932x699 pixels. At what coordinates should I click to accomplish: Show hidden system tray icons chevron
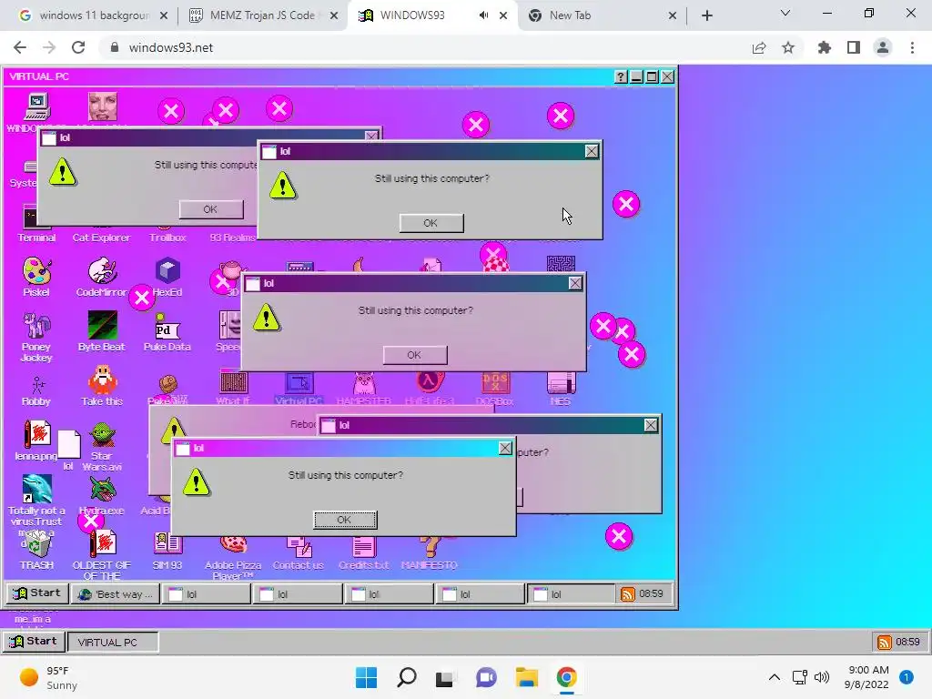pyautogui.click(x=774, y=677)
